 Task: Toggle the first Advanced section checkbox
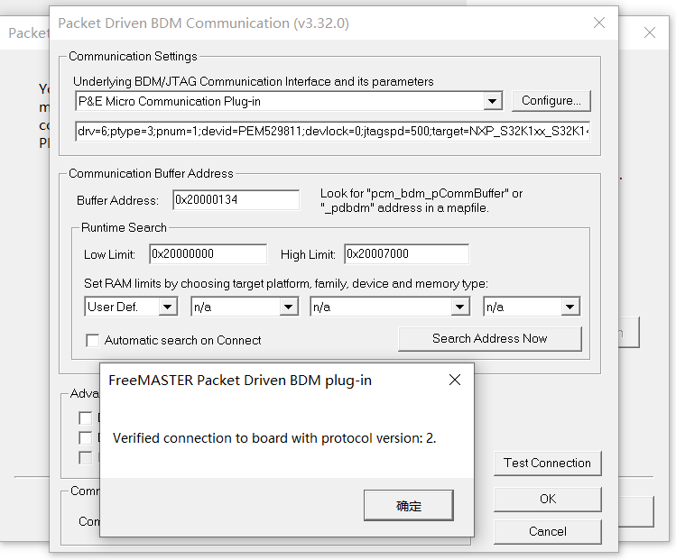coord(86,418)
